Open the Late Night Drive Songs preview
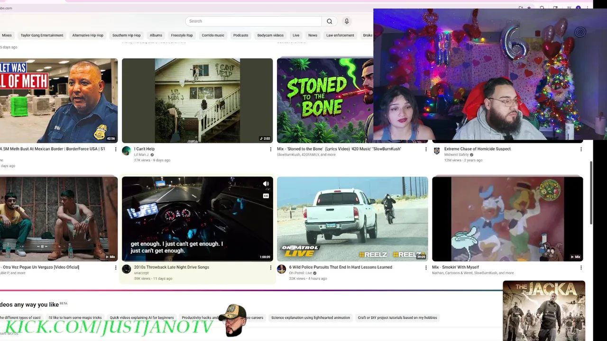The height and width of the screenshot is (341, 607). (197, 219)
